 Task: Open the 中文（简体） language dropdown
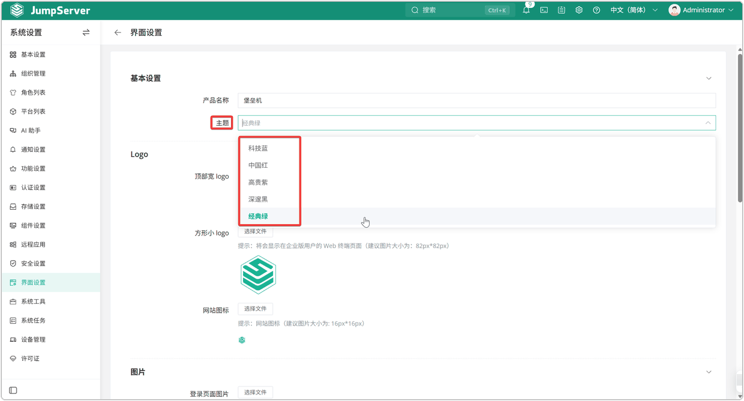(x=634, y=10)
